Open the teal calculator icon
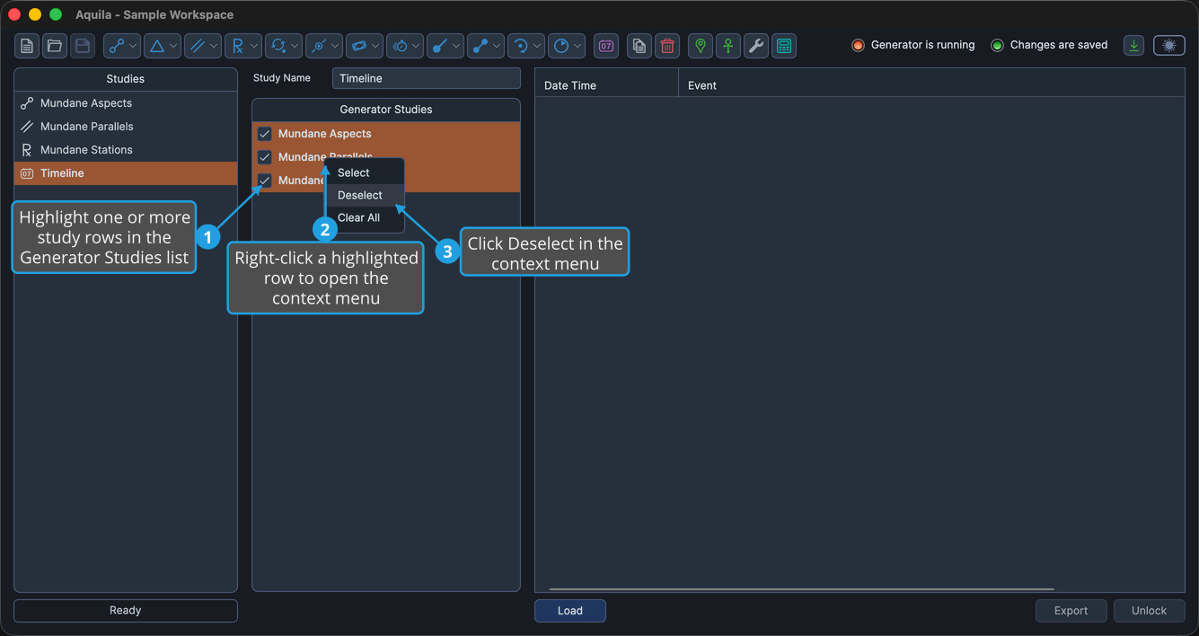Viewport: 1199px width, 636px height. tap(784, 46)
